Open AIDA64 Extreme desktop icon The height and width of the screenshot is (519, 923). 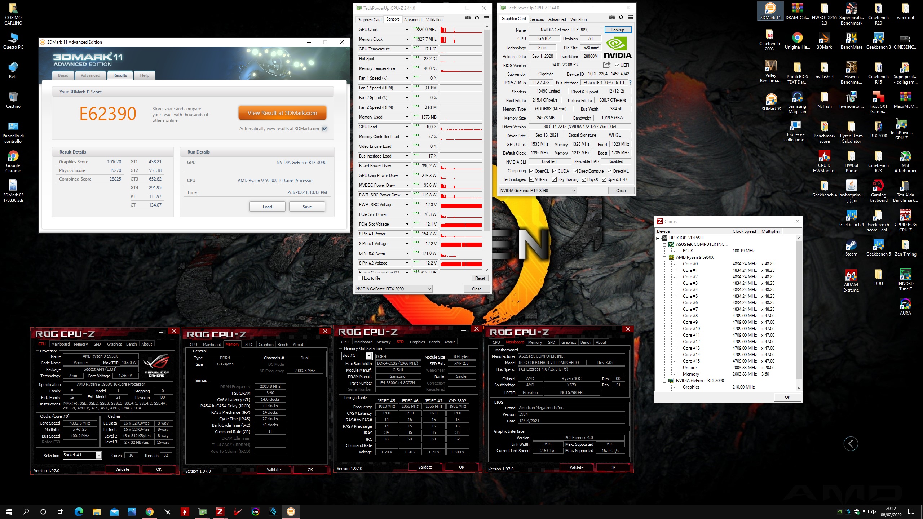pos(851,280)
